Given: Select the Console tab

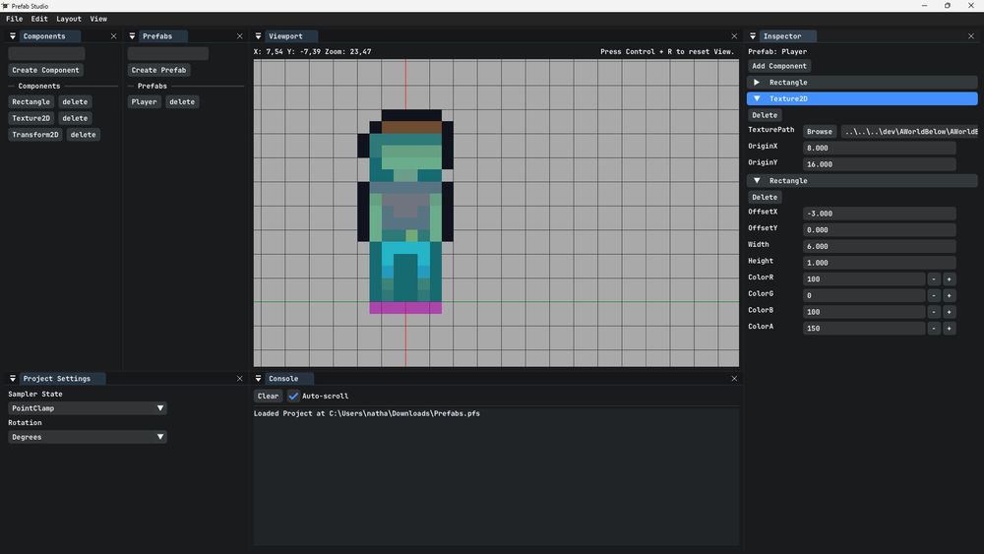Looking at the screenshot, I should pos(289,378).
